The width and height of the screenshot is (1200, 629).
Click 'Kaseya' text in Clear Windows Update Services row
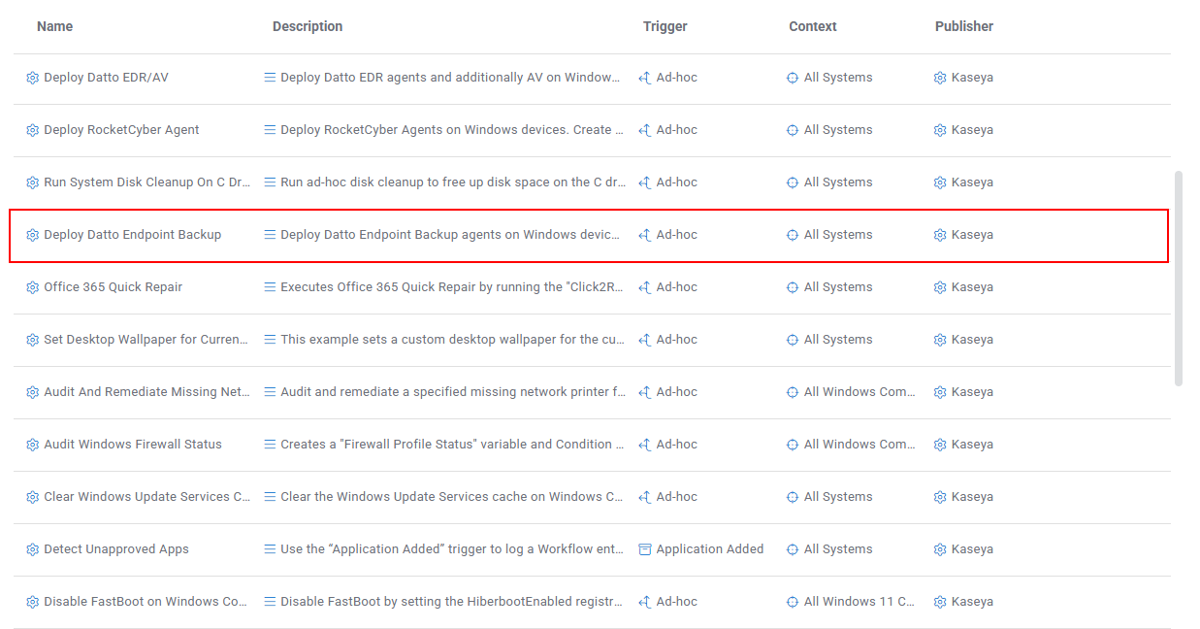click(x=972, y=497)
